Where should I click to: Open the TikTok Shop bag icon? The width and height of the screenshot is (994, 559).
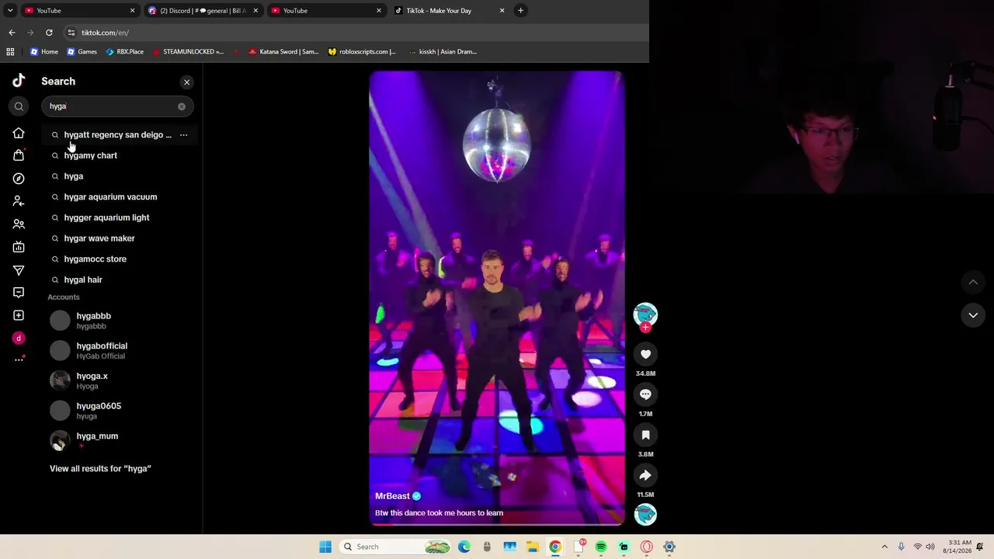(x=19, y=155)
